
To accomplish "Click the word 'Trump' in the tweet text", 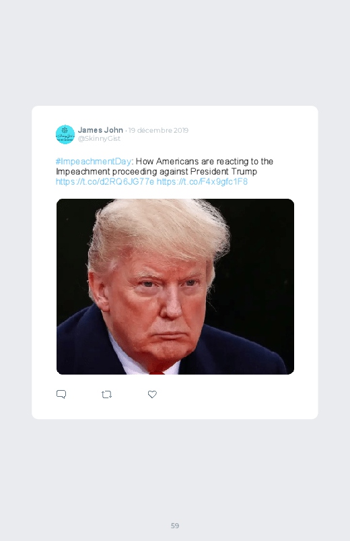I will pyautogui.click(x=244, y=172).
